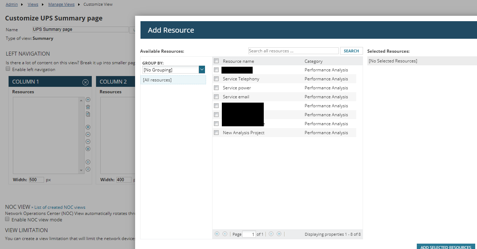Click the New Analysis Project resource name
Screen dimensions: 477x249
point(244,133)
